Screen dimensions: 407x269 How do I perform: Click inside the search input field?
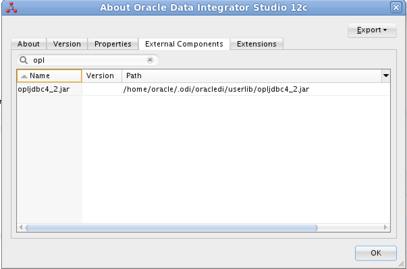[x=84, y=60]
